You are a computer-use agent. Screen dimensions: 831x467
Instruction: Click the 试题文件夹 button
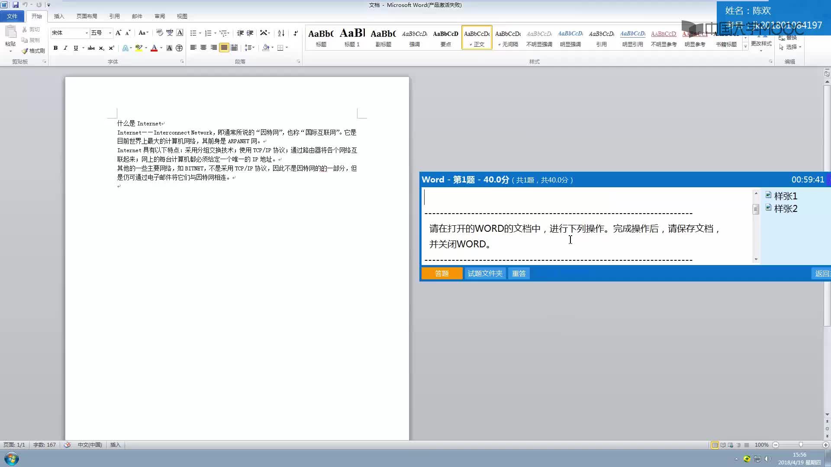click(485, 274)
